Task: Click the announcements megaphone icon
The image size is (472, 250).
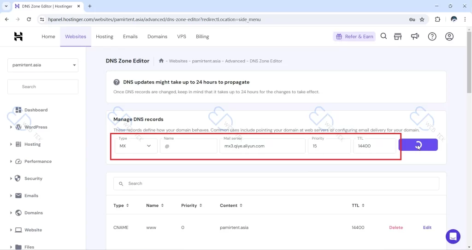Action: click(415, 37)
